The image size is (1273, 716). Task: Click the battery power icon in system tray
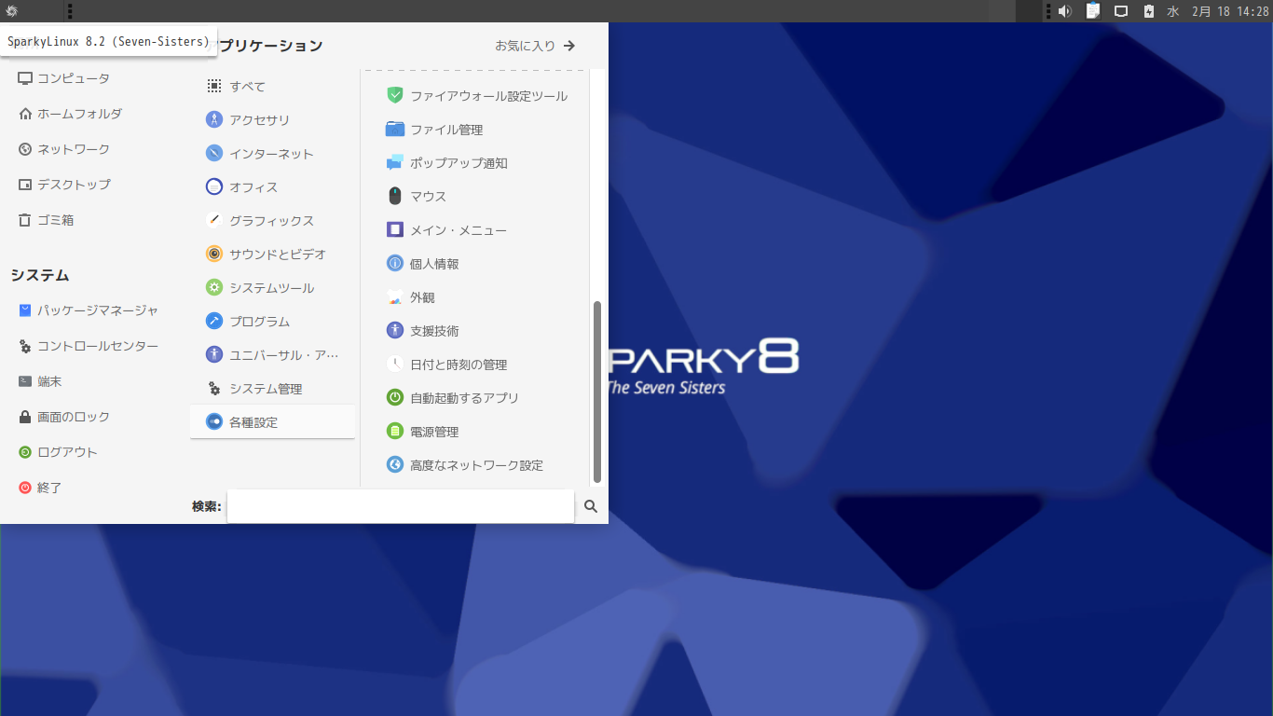pos(1149,11)
